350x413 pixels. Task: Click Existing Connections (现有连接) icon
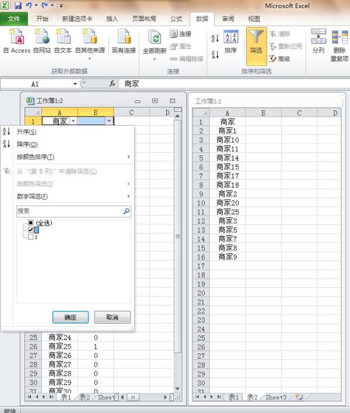pyautogui.click(x=124, y=40)
